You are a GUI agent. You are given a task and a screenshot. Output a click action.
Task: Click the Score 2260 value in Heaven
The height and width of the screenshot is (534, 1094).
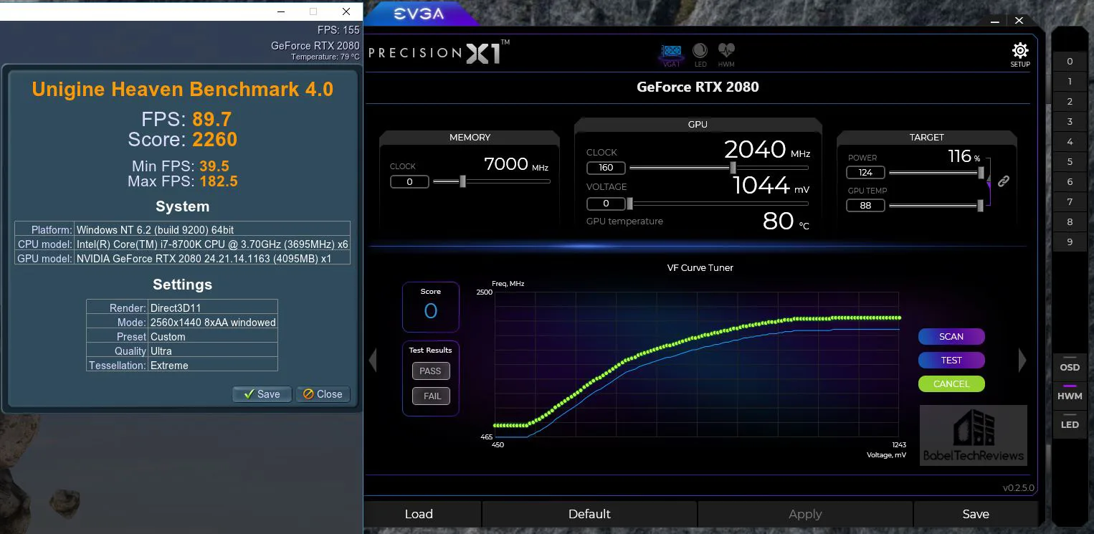click(214, 139)
